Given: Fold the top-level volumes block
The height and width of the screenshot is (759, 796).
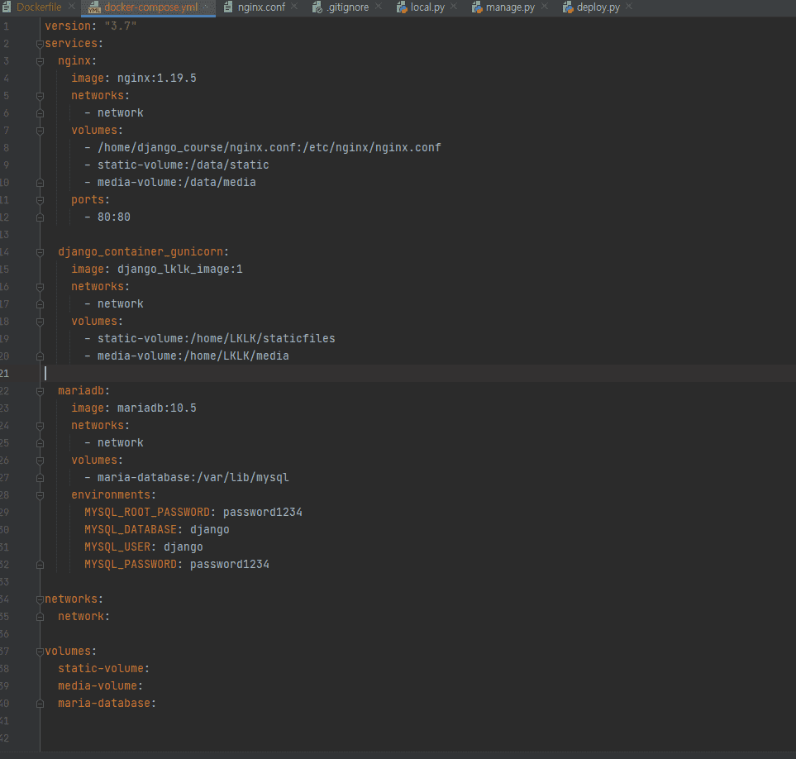Looking at the screenshot, I should pyautogui.click(x=41, y=652).
